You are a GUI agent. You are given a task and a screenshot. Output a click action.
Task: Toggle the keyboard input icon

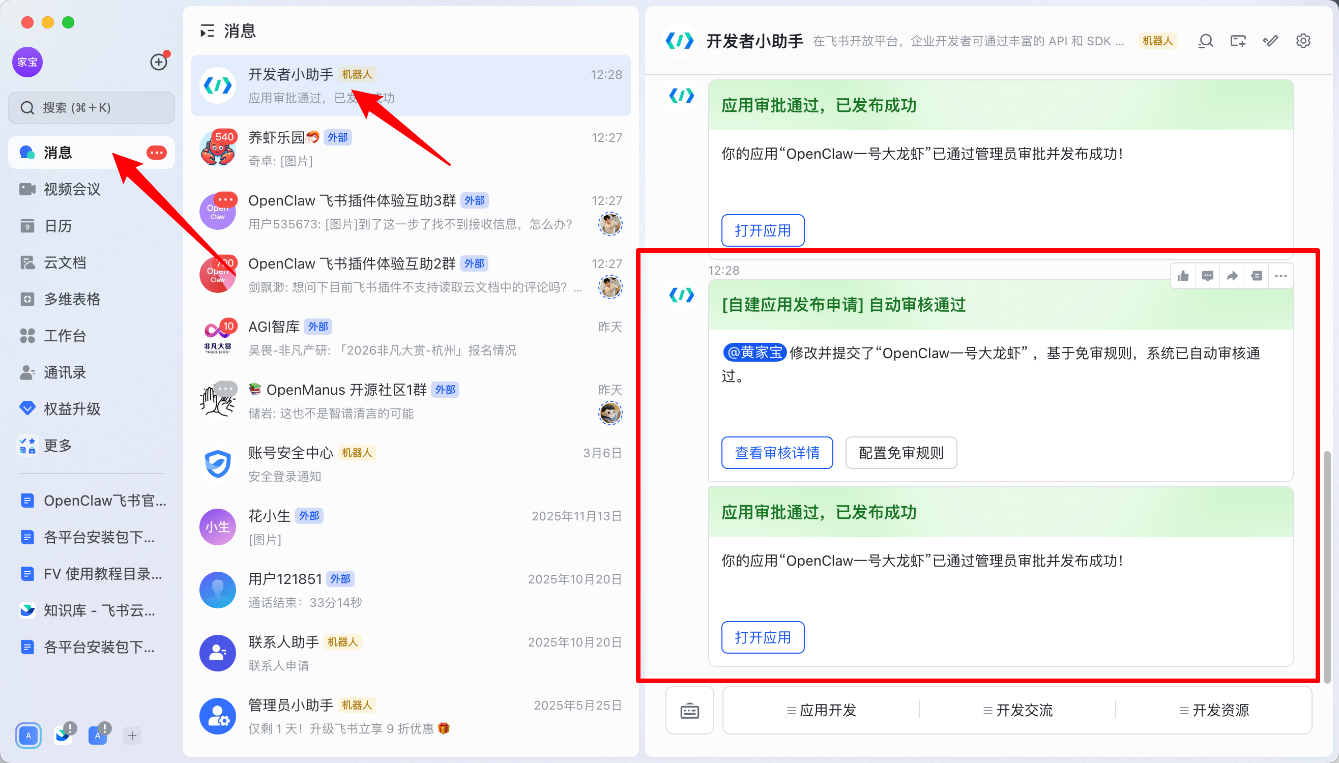coord(690,711)
